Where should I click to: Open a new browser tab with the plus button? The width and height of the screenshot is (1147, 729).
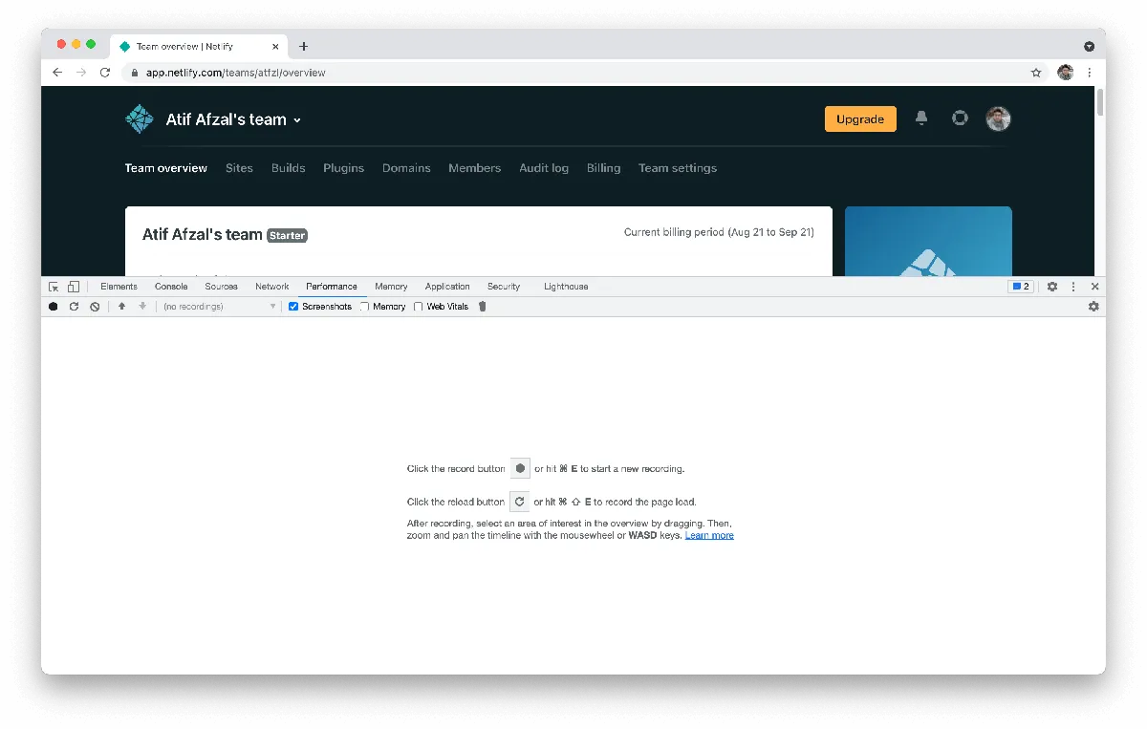coord(304,46)
